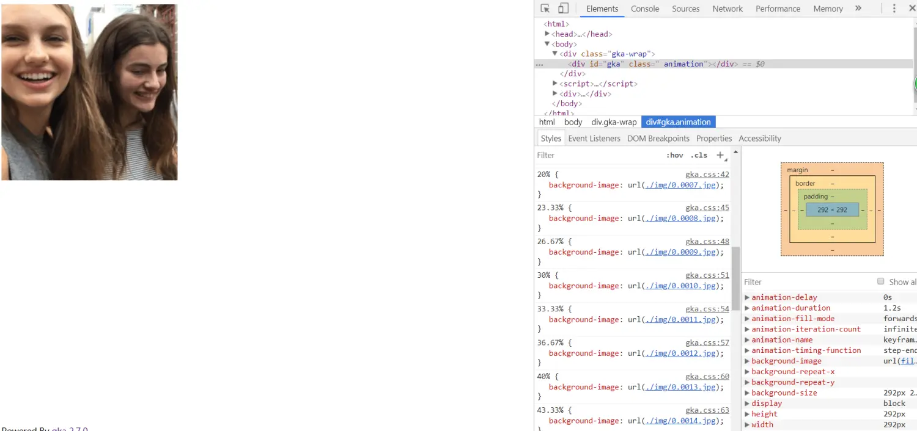The image size is (917, 431).
Task: Click the new style rule plus icon
Action: coord(721,155)
